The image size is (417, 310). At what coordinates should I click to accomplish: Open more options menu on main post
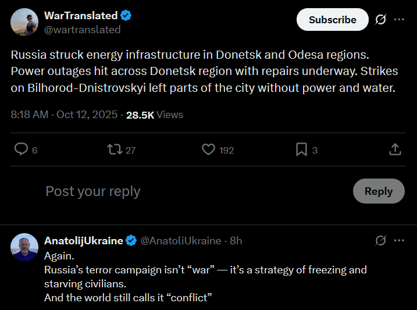pos(399,19)
